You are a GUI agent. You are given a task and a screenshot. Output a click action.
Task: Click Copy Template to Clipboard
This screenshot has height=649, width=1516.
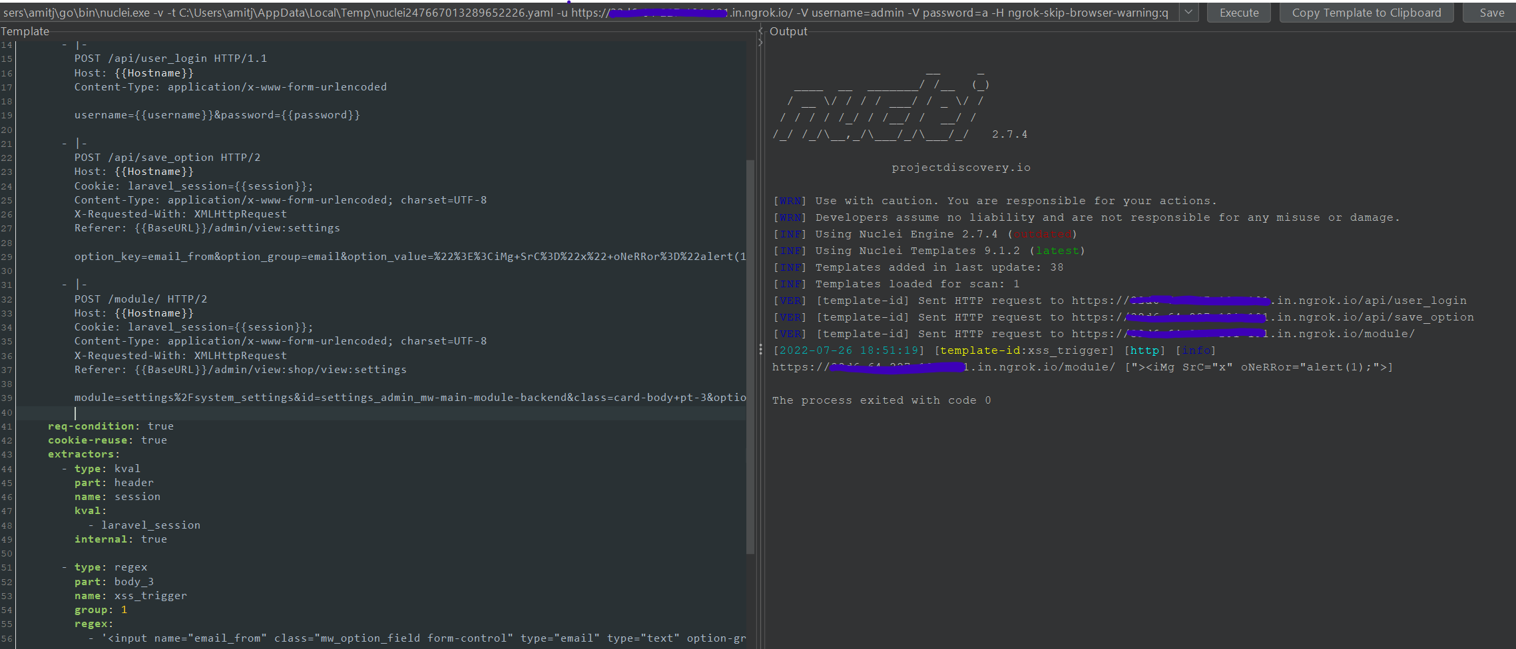tap(1366, 12)
